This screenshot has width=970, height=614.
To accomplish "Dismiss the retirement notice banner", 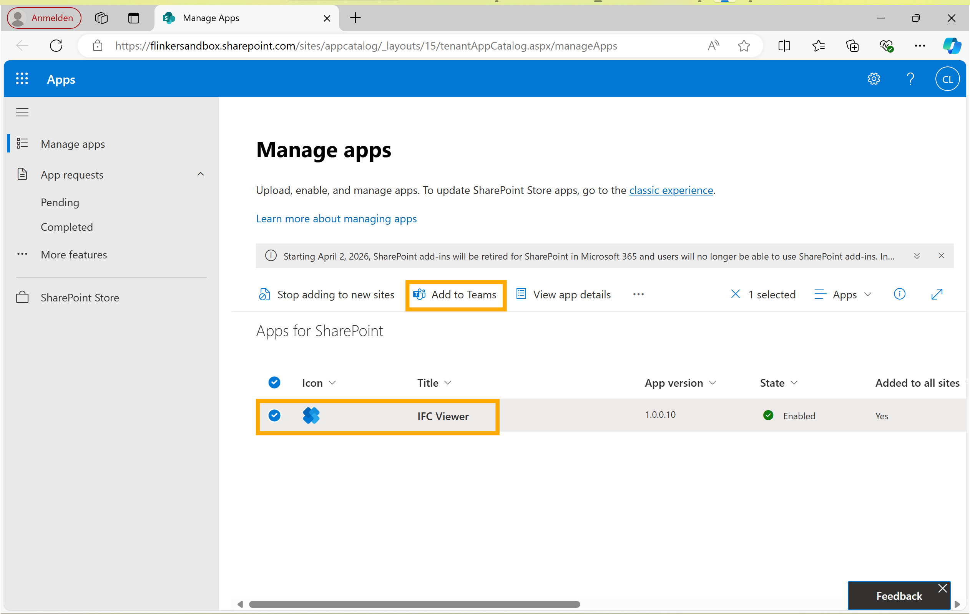I will [x=941, y=256].
